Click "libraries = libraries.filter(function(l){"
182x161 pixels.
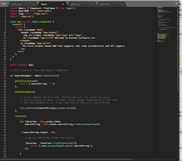click(51, 143)
